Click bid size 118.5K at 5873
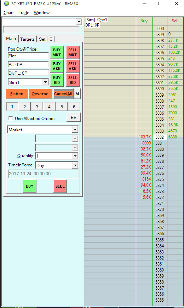Image resolution: width=184 pixels, height=308 pixels. tap(145, 191)
